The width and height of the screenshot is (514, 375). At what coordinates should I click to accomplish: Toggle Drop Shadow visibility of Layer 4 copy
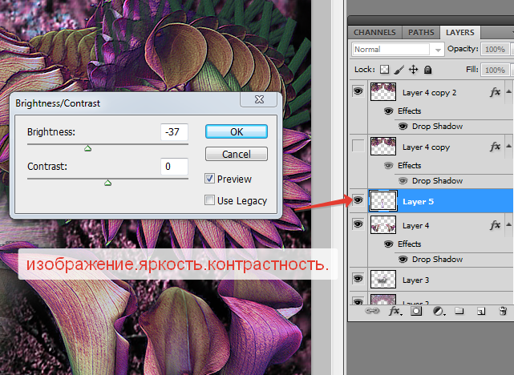coord(403,180)
